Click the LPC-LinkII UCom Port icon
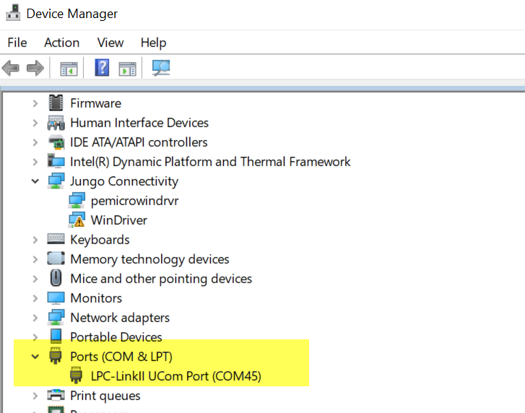 77,376
